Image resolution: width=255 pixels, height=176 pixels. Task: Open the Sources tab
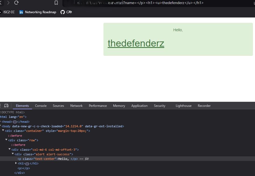(x=58, y=106)
